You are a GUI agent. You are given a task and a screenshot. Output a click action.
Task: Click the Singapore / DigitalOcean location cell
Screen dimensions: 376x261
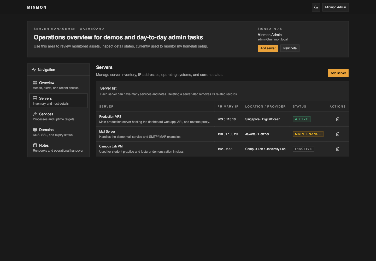[263, 119]
